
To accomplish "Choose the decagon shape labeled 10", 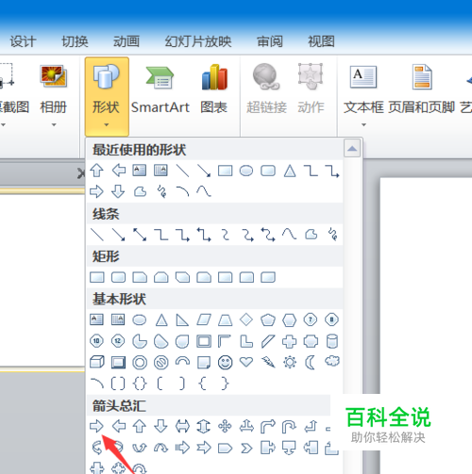I will [x=96, y=341].
